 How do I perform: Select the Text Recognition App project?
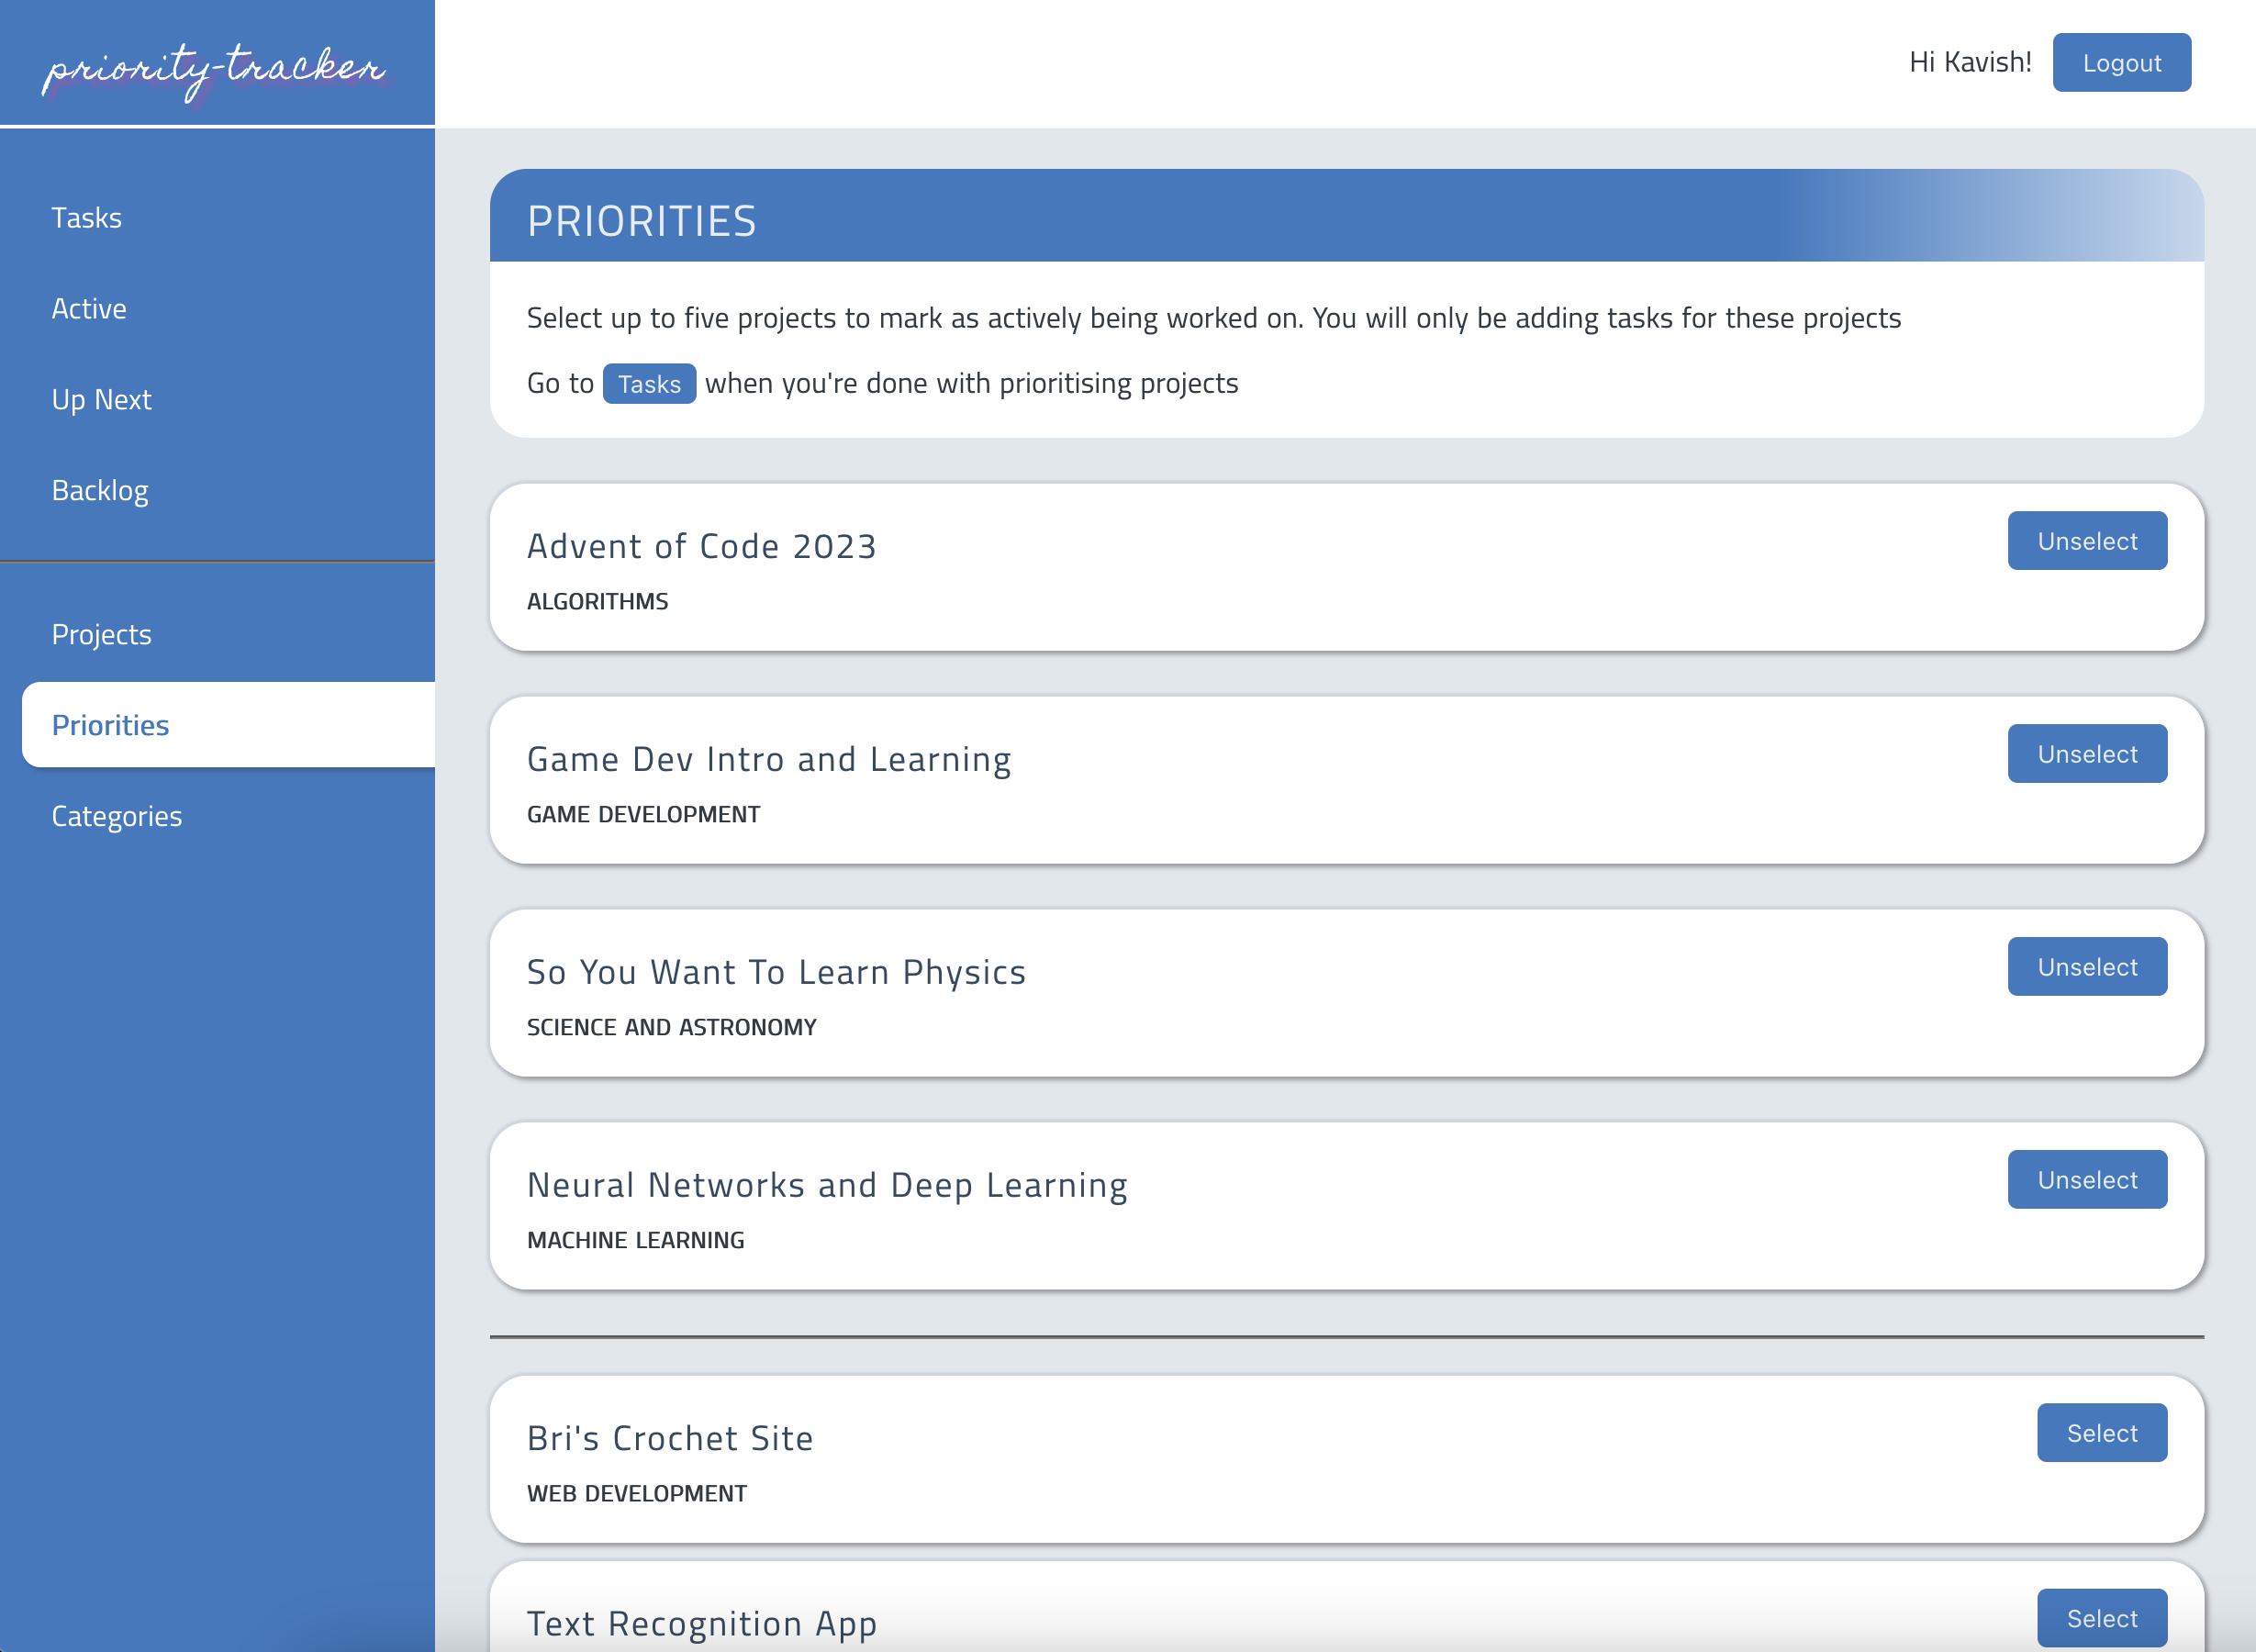(2101, 1618)
